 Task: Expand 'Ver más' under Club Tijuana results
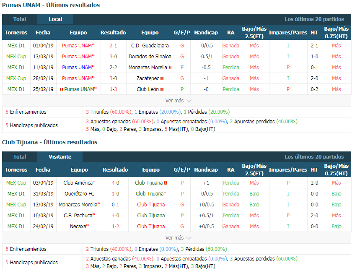coord(178,238)
